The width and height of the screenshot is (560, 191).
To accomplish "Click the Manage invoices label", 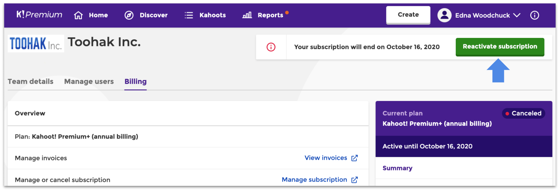I will click(41, 158).
